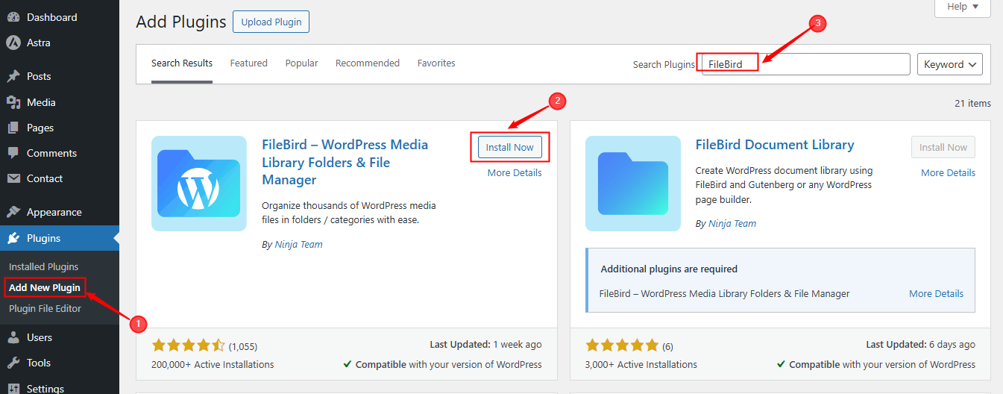Click the Pages icon in sidebar
Image resolution: width=1003 pixels, height=394 pixels.
click(13, 128)
